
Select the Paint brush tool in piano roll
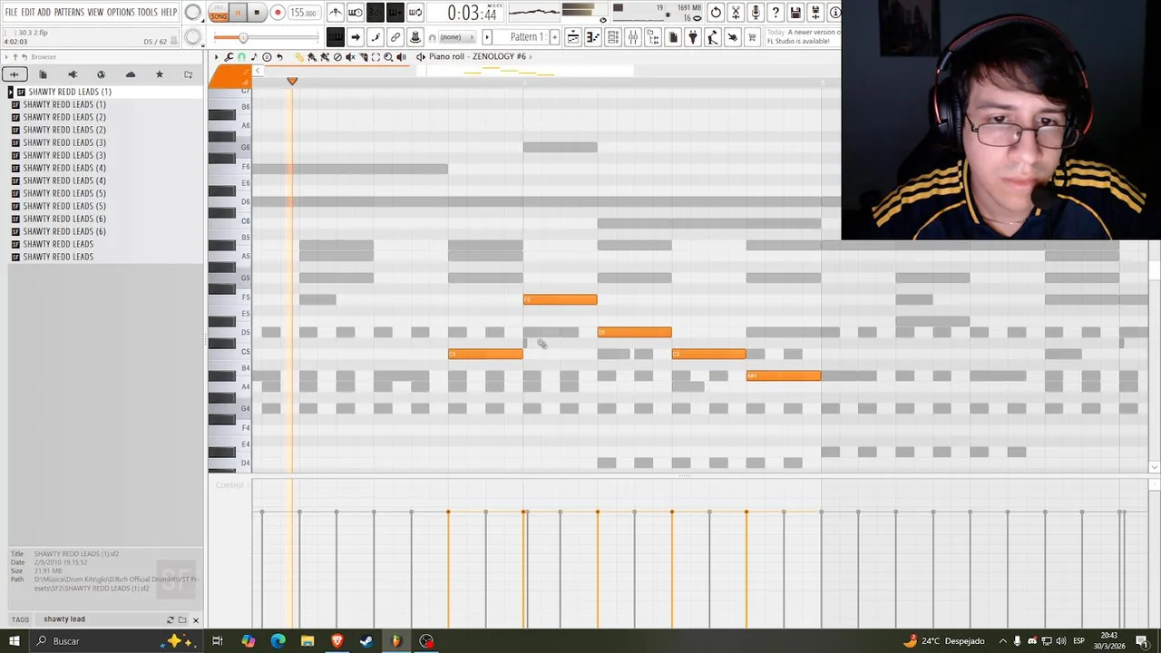[x=312, y=57]
